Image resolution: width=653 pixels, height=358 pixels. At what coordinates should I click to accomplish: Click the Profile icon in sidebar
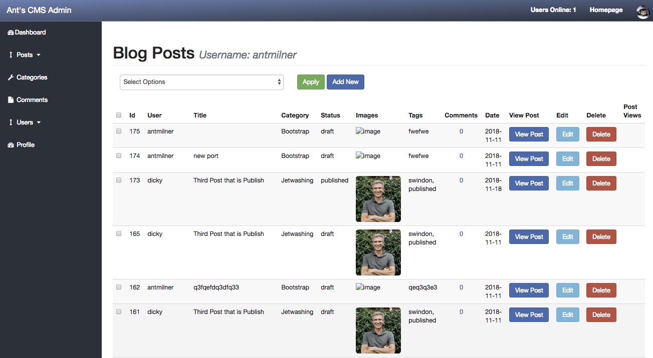pyautogui.click(x=11, y=145)
